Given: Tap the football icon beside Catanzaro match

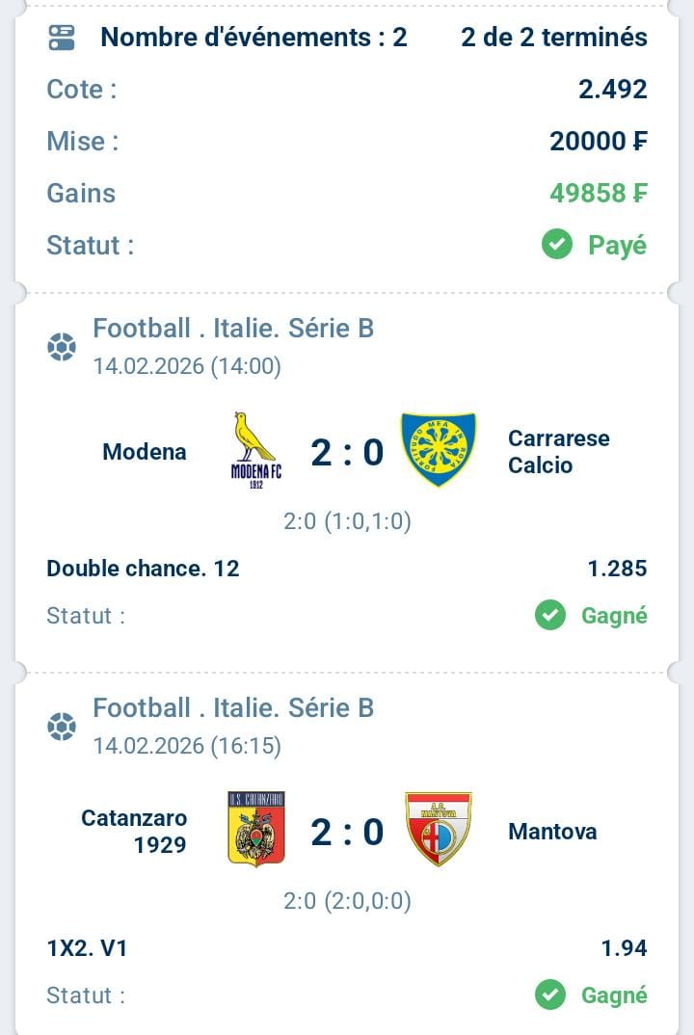Looking at the screenshot, I should coord(62,726).
